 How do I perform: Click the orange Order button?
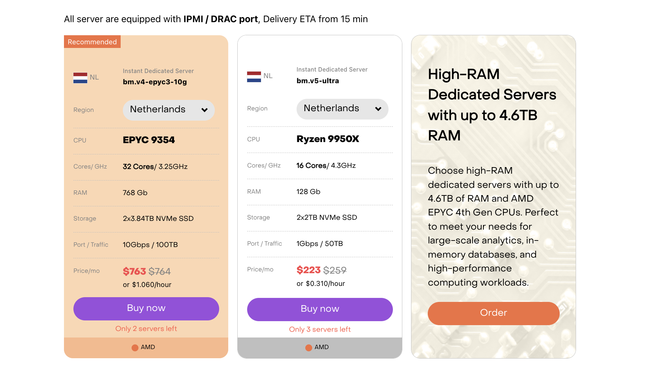click(493, 313)
